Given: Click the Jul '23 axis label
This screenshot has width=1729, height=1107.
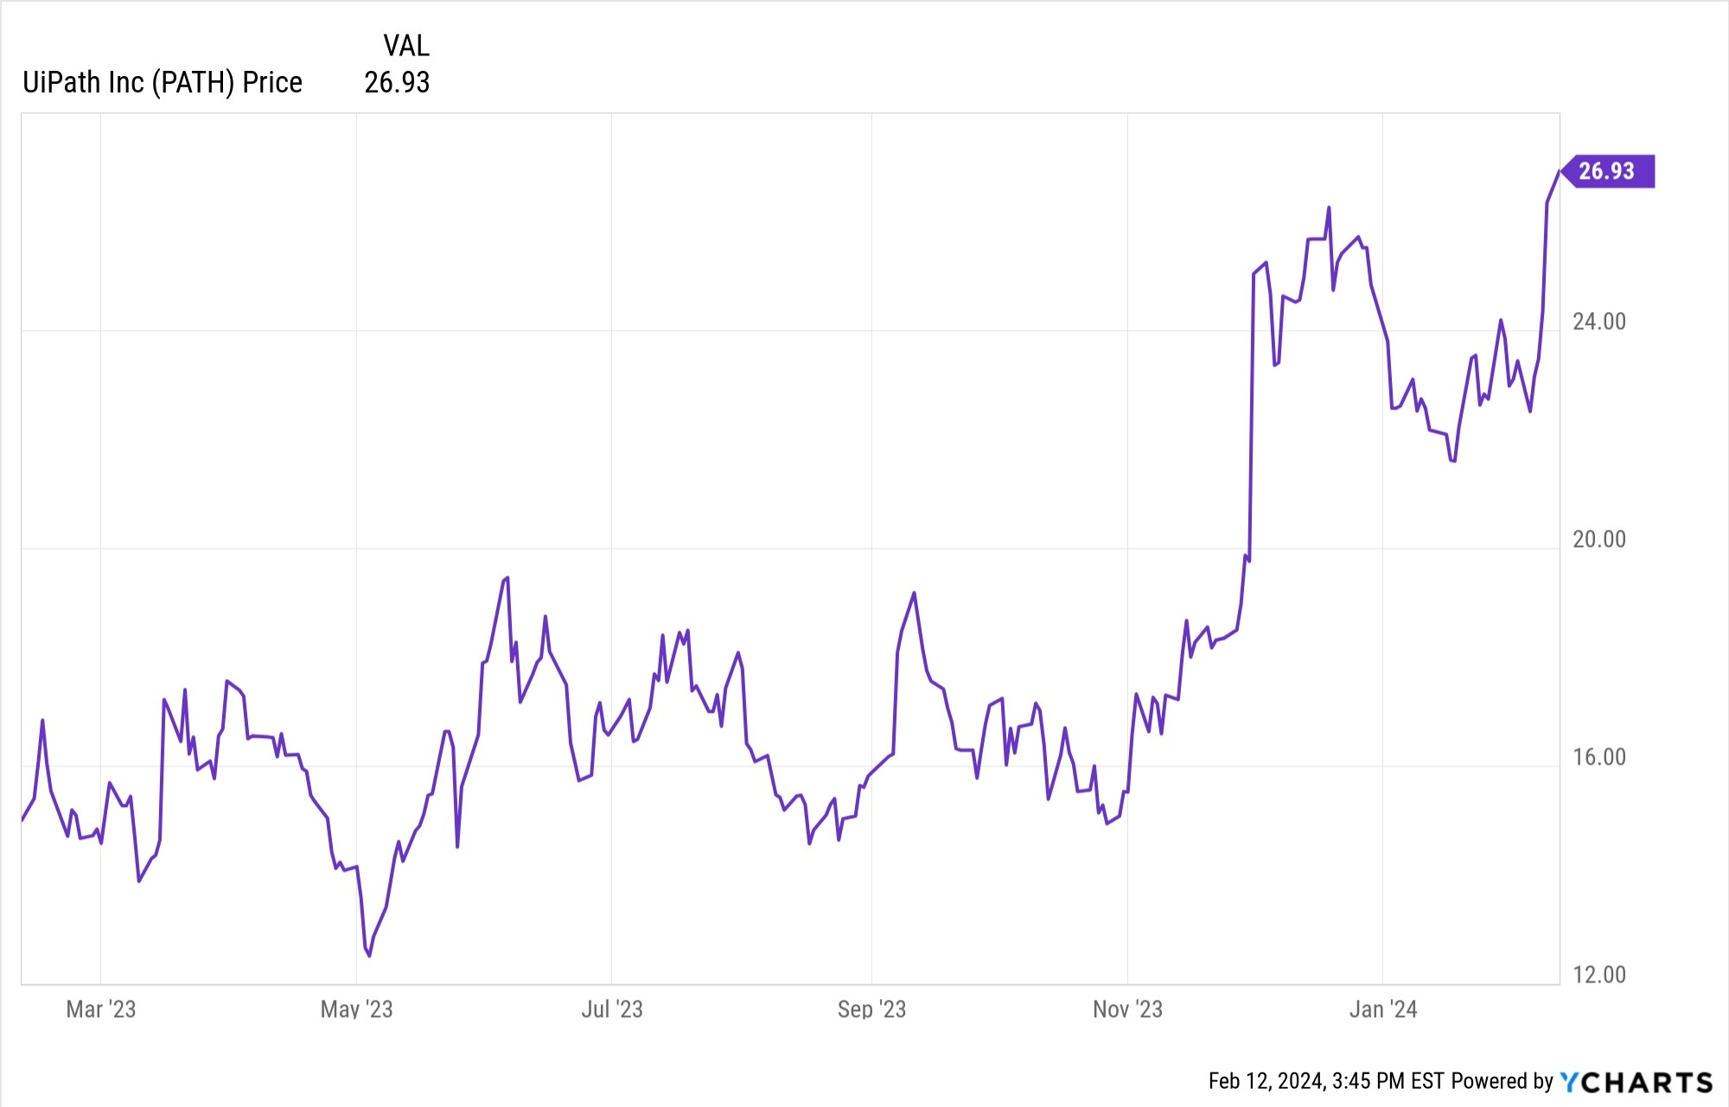Looking at the screenshot, I should pyautogui.click(x=612, y=1008).
